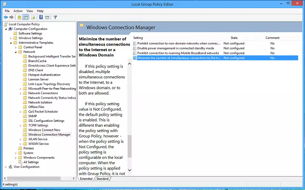Expand the User Configuration node

pos(6,167)
